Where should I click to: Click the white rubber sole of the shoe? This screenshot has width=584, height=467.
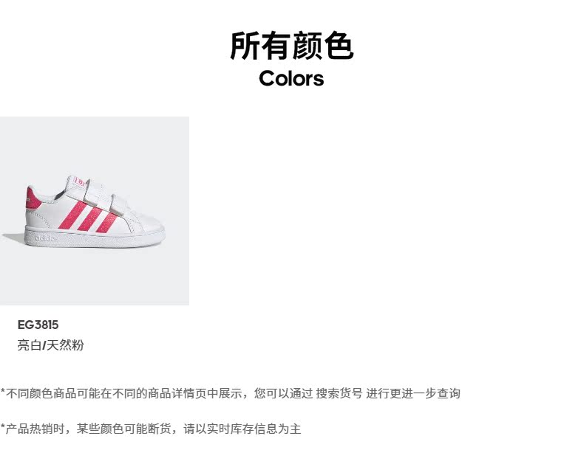tap(95, 238)
